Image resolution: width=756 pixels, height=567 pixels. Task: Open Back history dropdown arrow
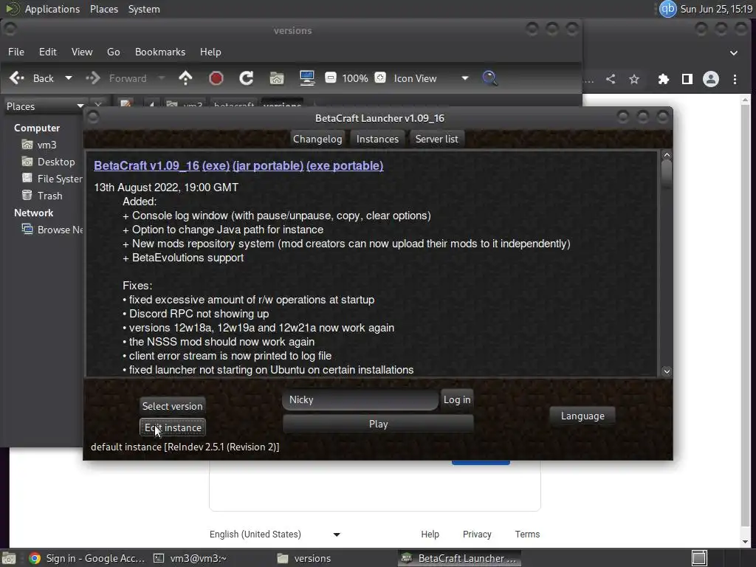coord(69,78)
